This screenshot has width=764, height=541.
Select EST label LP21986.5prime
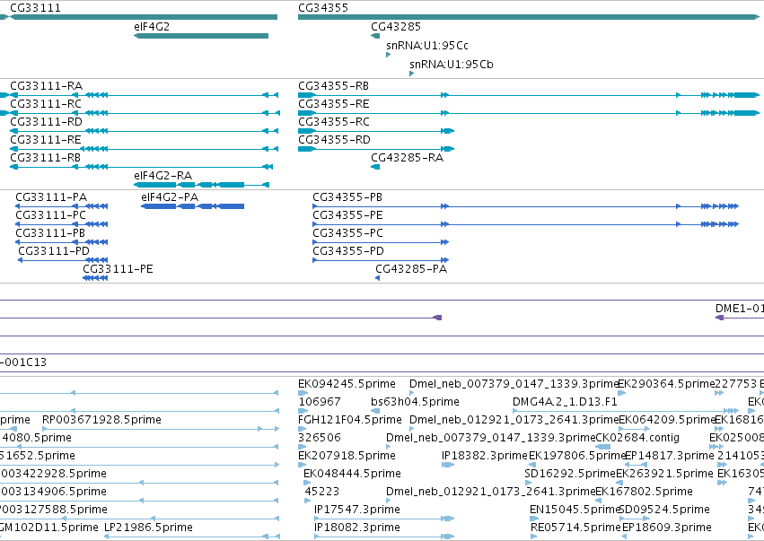tap(149, 528)
